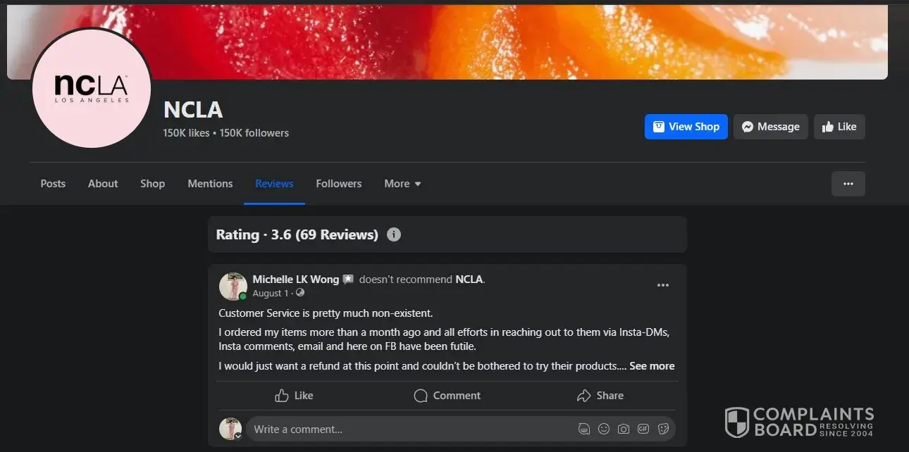Expand review text with See more

click(652, 366)
